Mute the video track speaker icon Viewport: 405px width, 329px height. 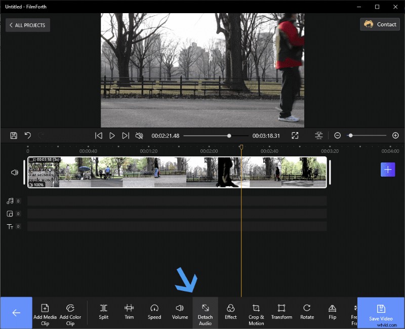tap(14, 172)
